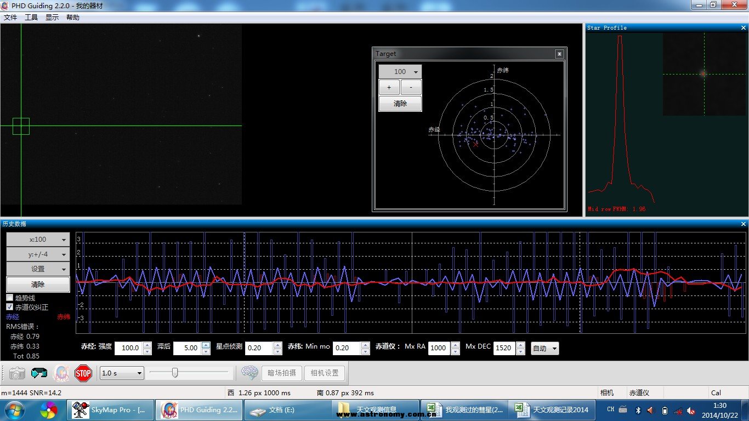
Task: Open the 显示 menu
Action: [x=52, y=18]
